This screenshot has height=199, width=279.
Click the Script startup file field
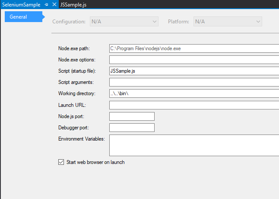click(x=193, y=71)
